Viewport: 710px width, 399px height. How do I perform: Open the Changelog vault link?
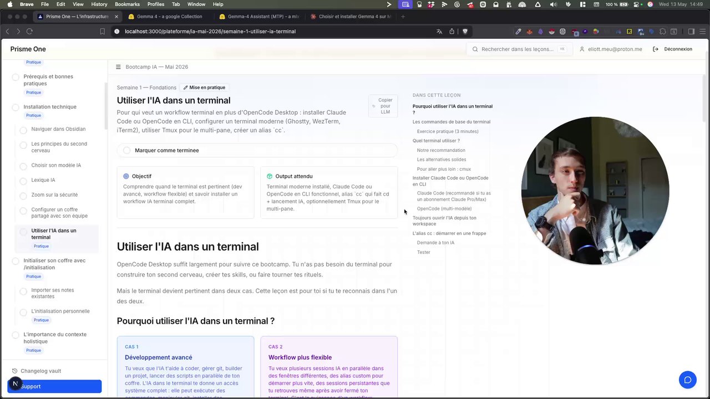[x=41, y=371]
